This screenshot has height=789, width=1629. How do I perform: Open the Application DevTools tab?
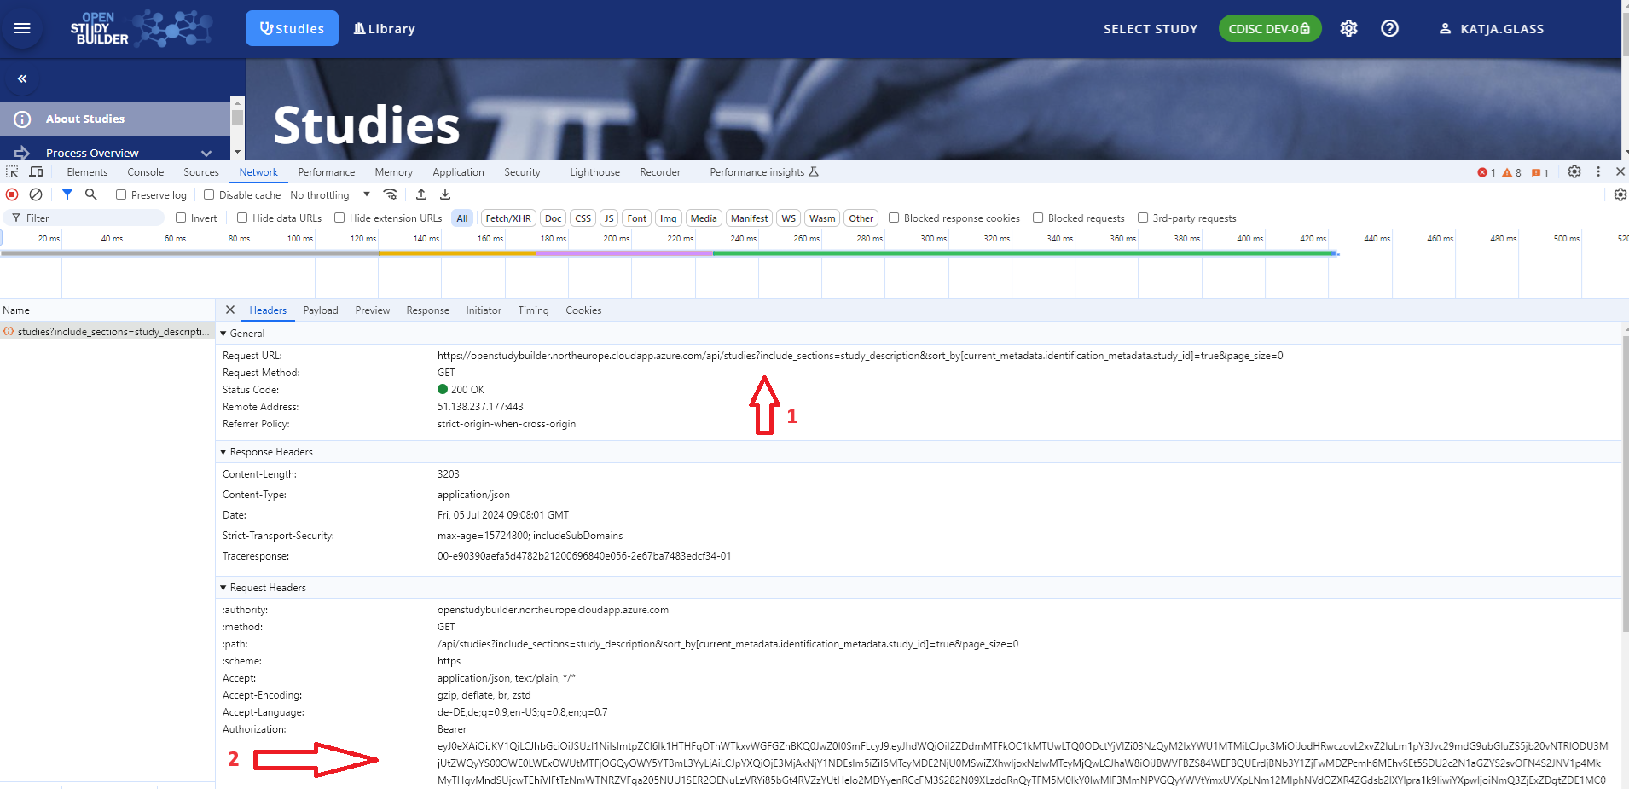458,171
